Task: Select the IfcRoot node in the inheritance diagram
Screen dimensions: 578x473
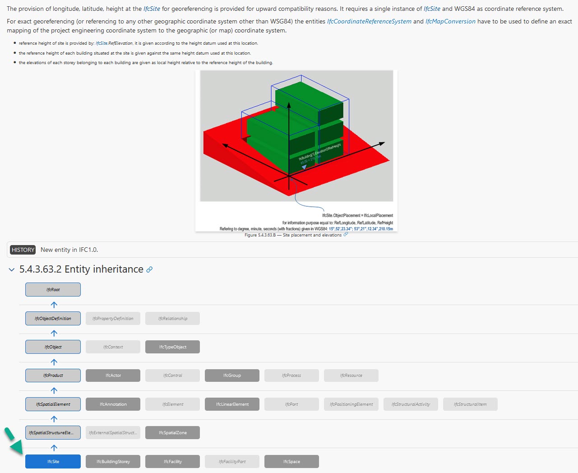Action: (53, 289)
